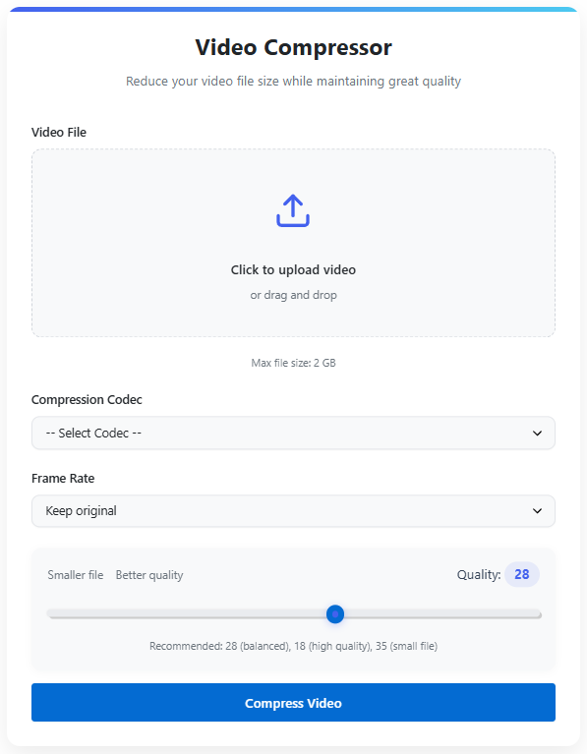Image resolution: width=587 pixels, height=754 pixels.
Task: Click the chevron on the Select Codec box
Action: 537,434
